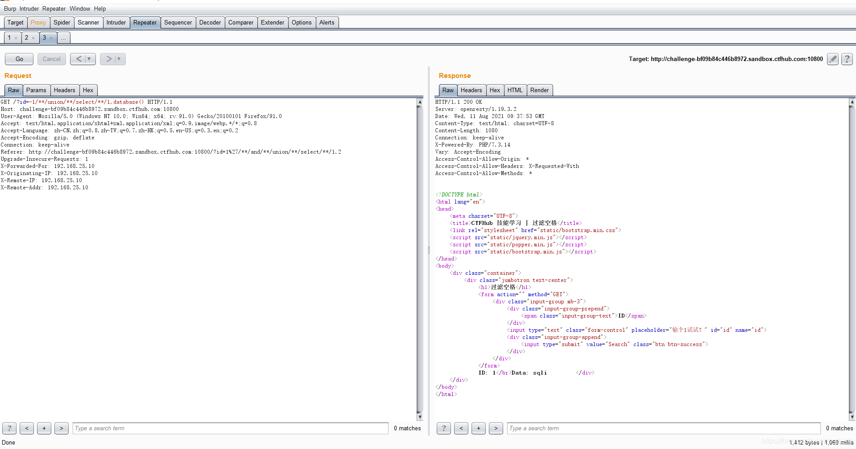Viewport: 856px width, 449px height.
Task: Switch to the Alerts tab
Action: coord(327,22)
